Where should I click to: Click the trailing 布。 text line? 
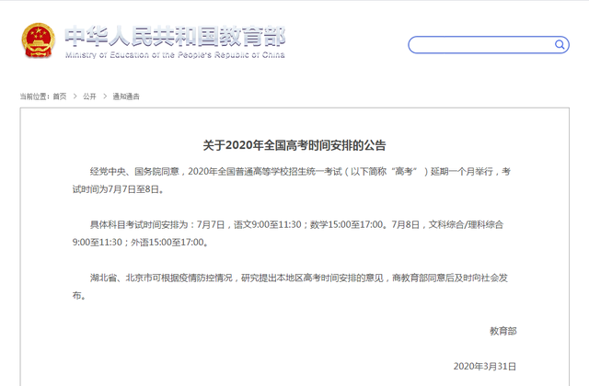click(79, 295)
